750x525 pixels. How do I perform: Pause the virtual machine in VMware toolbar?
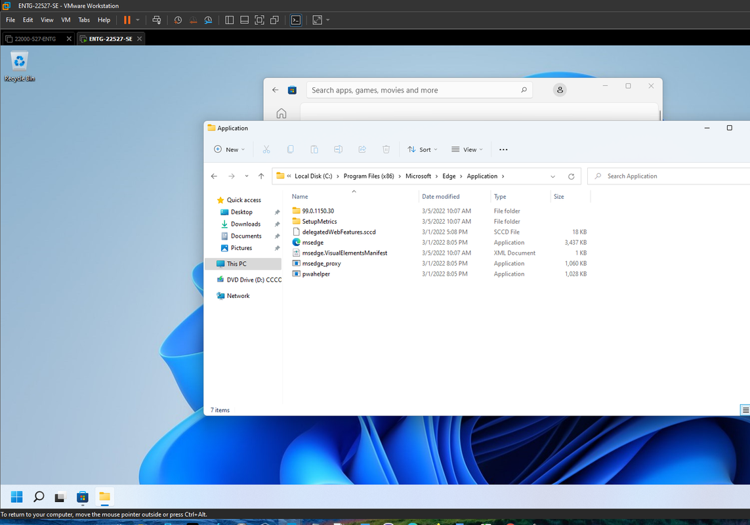(127, 20)
